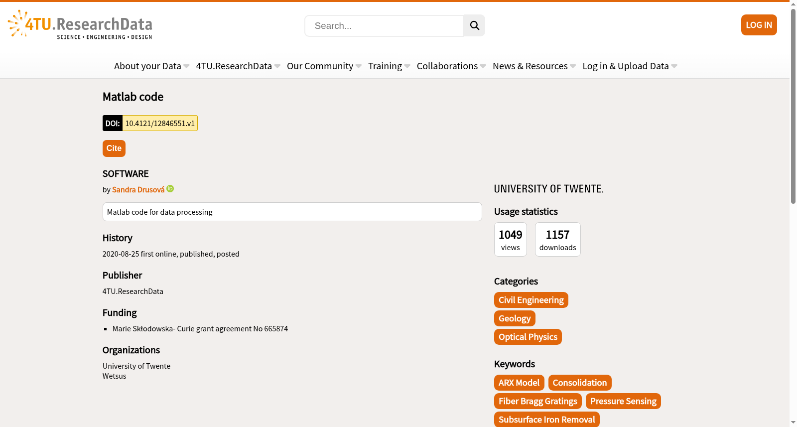Click the description 'Matlab code for data processing'
This screenshot has width=797, height=427.
point(292,212)
